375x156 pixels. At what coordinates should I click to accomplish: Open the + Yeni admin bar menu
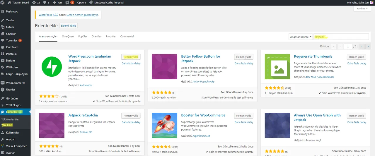(58, 2)
